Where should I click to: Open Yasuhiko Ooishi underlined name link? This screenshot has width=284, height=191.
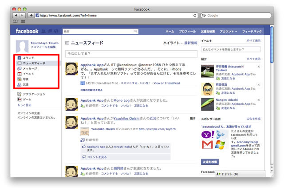(126, 119)
